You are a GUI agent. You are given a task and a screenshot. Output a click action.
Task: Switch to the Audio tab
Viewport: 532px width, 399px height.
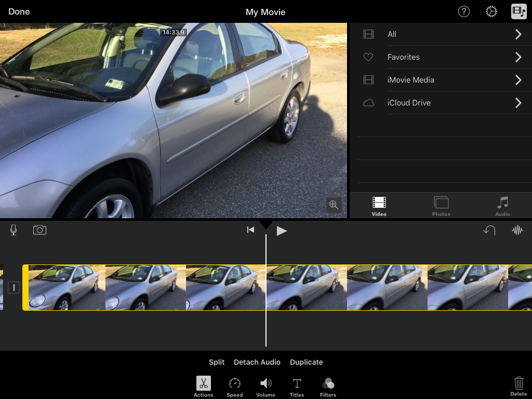pos(502,206)
